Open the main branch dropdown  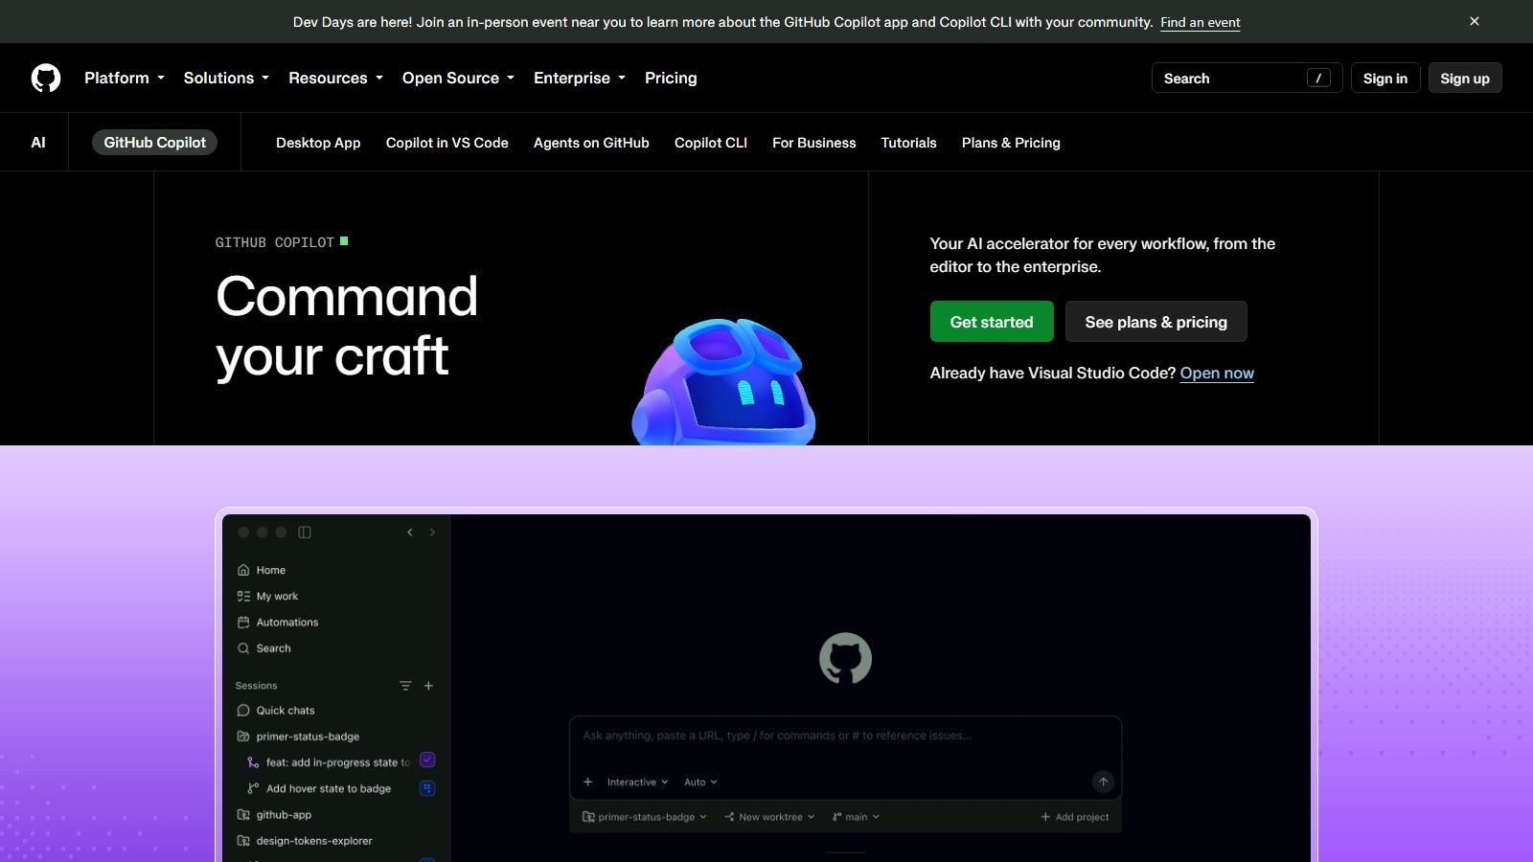point(856,817)
